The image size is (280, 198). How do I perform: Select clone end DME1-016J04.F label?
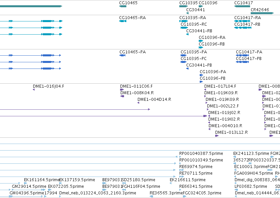point(48,86)
